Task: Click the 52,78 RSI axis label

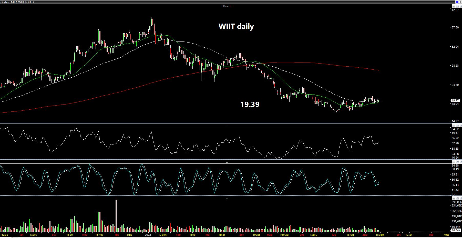Action: 455,143
